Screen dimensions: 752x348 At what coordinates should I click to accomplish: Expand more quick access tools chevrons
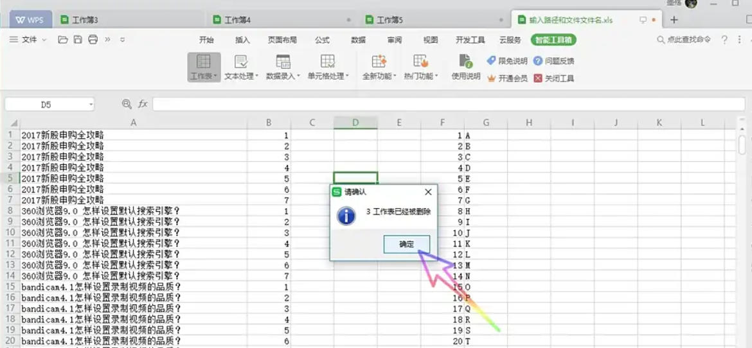click(x=107, y=40)
